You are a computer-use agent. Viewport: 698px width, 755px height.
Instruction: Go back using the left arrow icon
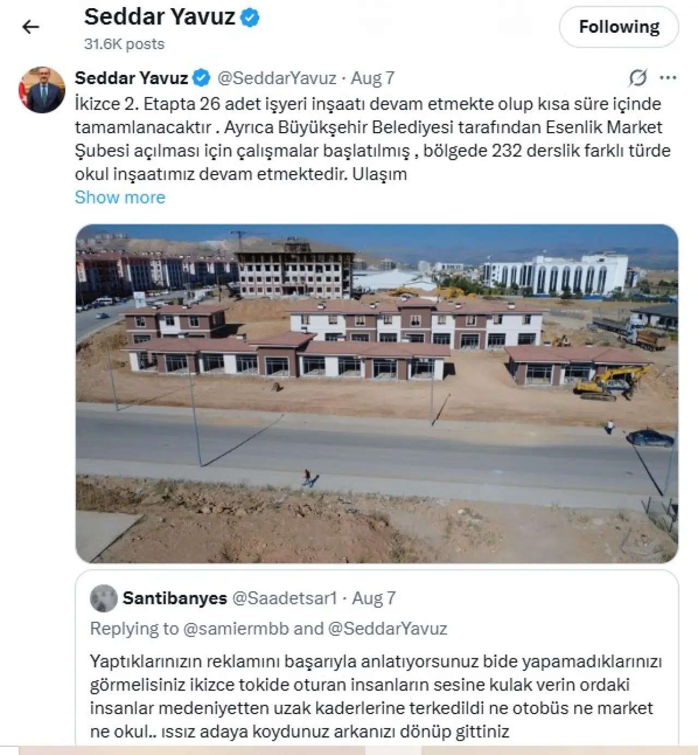click(x=31, y=26)
